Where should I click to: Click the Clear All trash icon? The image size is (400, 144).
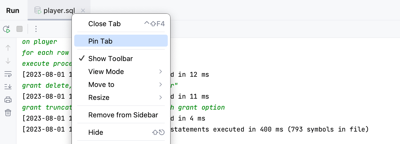8,113
